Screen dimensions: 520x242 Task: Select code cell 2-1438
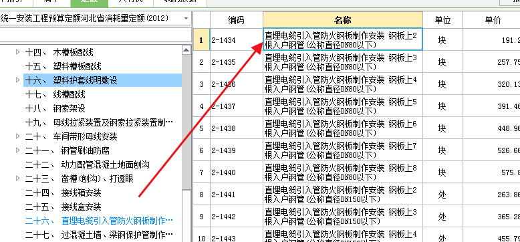[x=237, y=128]
